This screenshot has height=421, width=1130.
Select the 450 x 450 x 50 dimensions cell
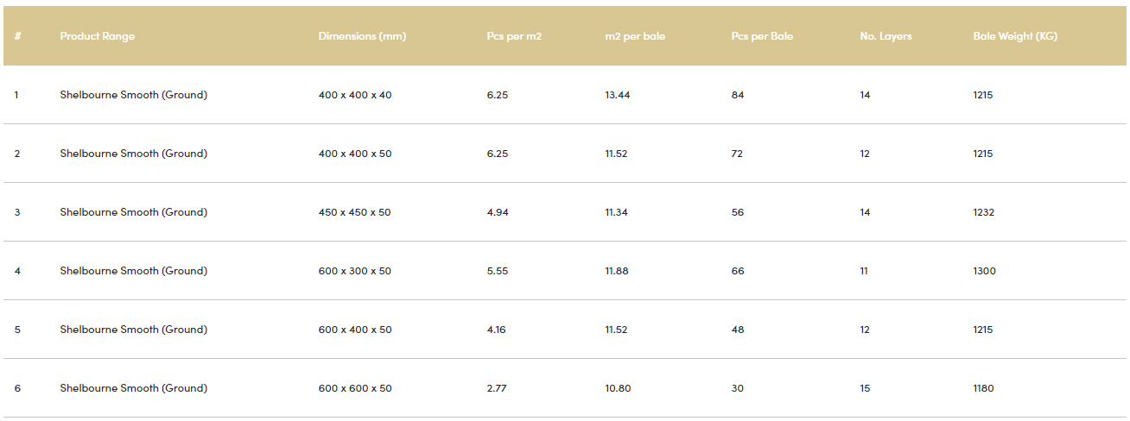pos(355,212)
